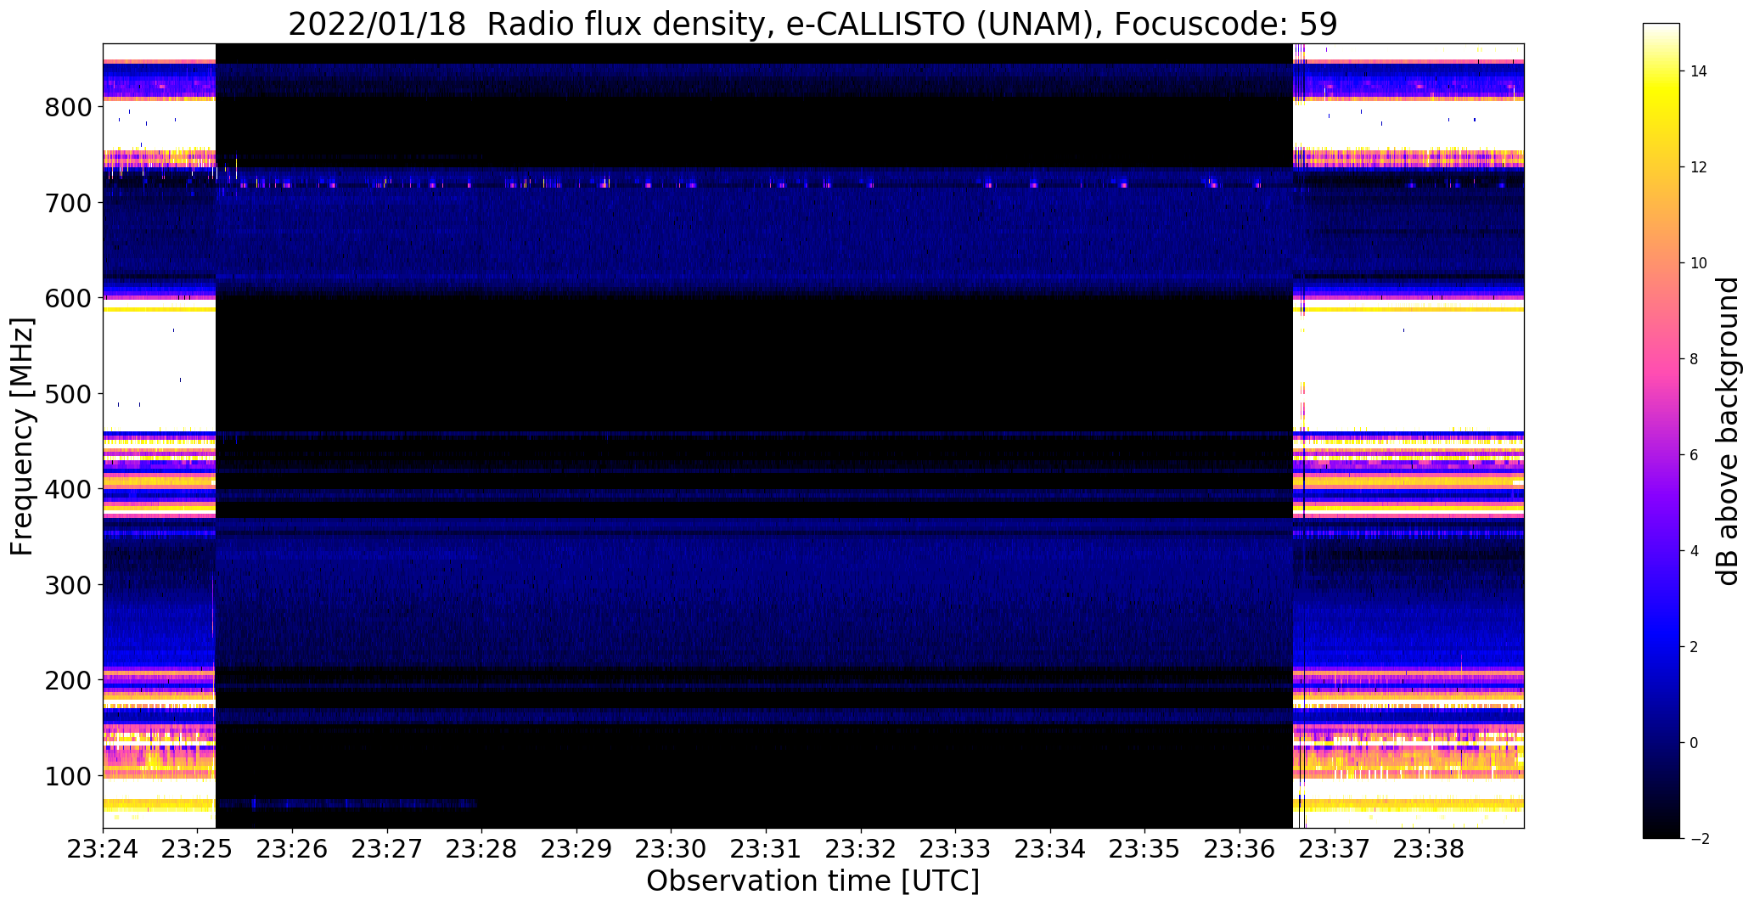The height and width of the screenshot is (906, 1754).
Task: Click the 'dB above background' colorbar label
Action: (x=1729, y=431)
